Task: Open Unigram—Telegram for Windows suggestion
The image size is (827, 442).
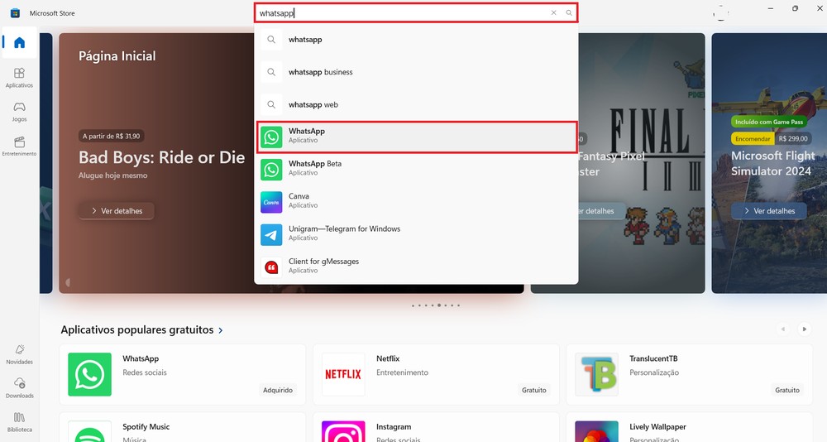Action: 416,234
